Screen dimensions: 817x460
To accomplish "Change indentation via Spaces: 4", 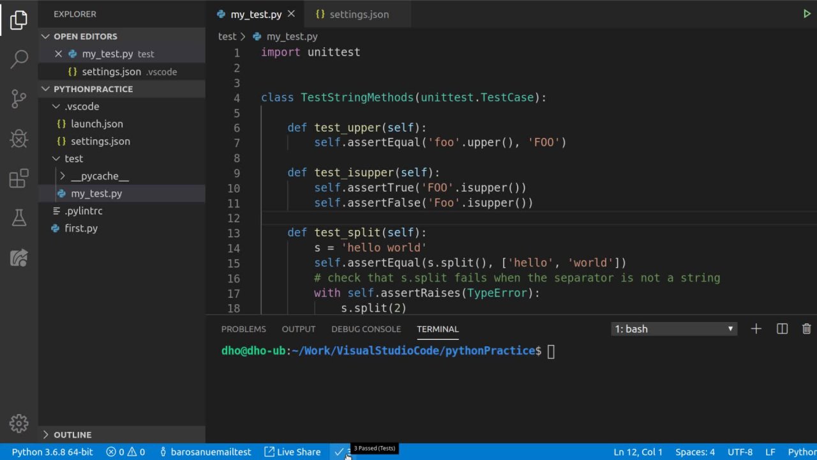I will click(x=695, y=452).
